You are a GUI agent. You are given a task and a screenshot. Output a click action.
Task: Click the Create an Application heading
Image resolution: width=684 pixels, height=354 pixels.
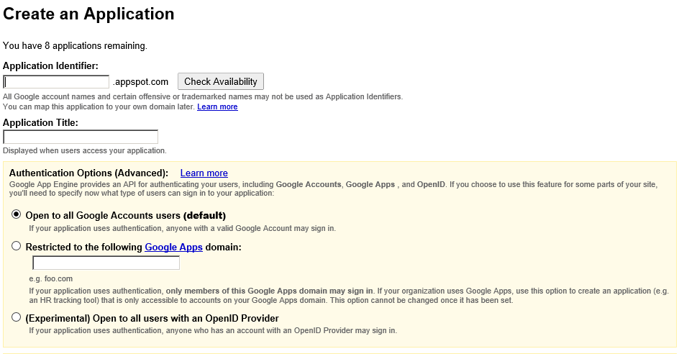pos(88,14)
